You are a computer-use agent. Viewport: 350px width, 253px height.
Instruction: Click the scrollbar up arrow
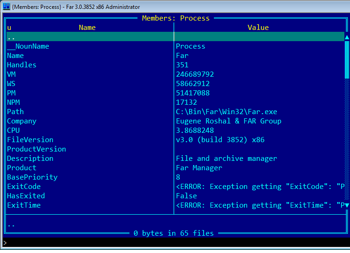[x=347, y=37]
